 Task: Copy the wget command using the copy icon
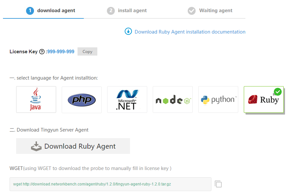coord(218,184)
